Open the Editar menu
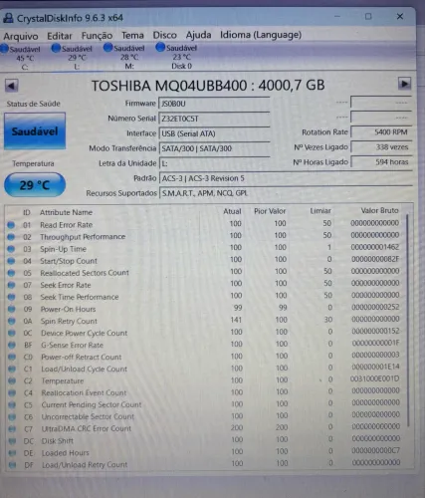Viewport: 425px width, 498px height. pos(60,36)
